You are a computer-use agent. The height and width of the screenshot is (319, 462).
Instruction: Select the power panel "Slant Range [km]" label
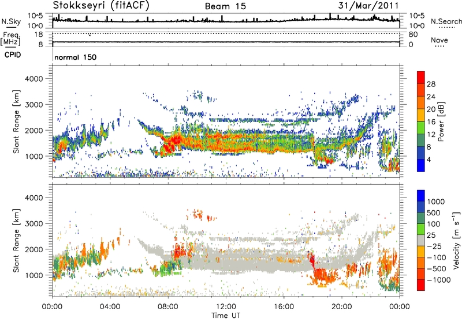17,121
